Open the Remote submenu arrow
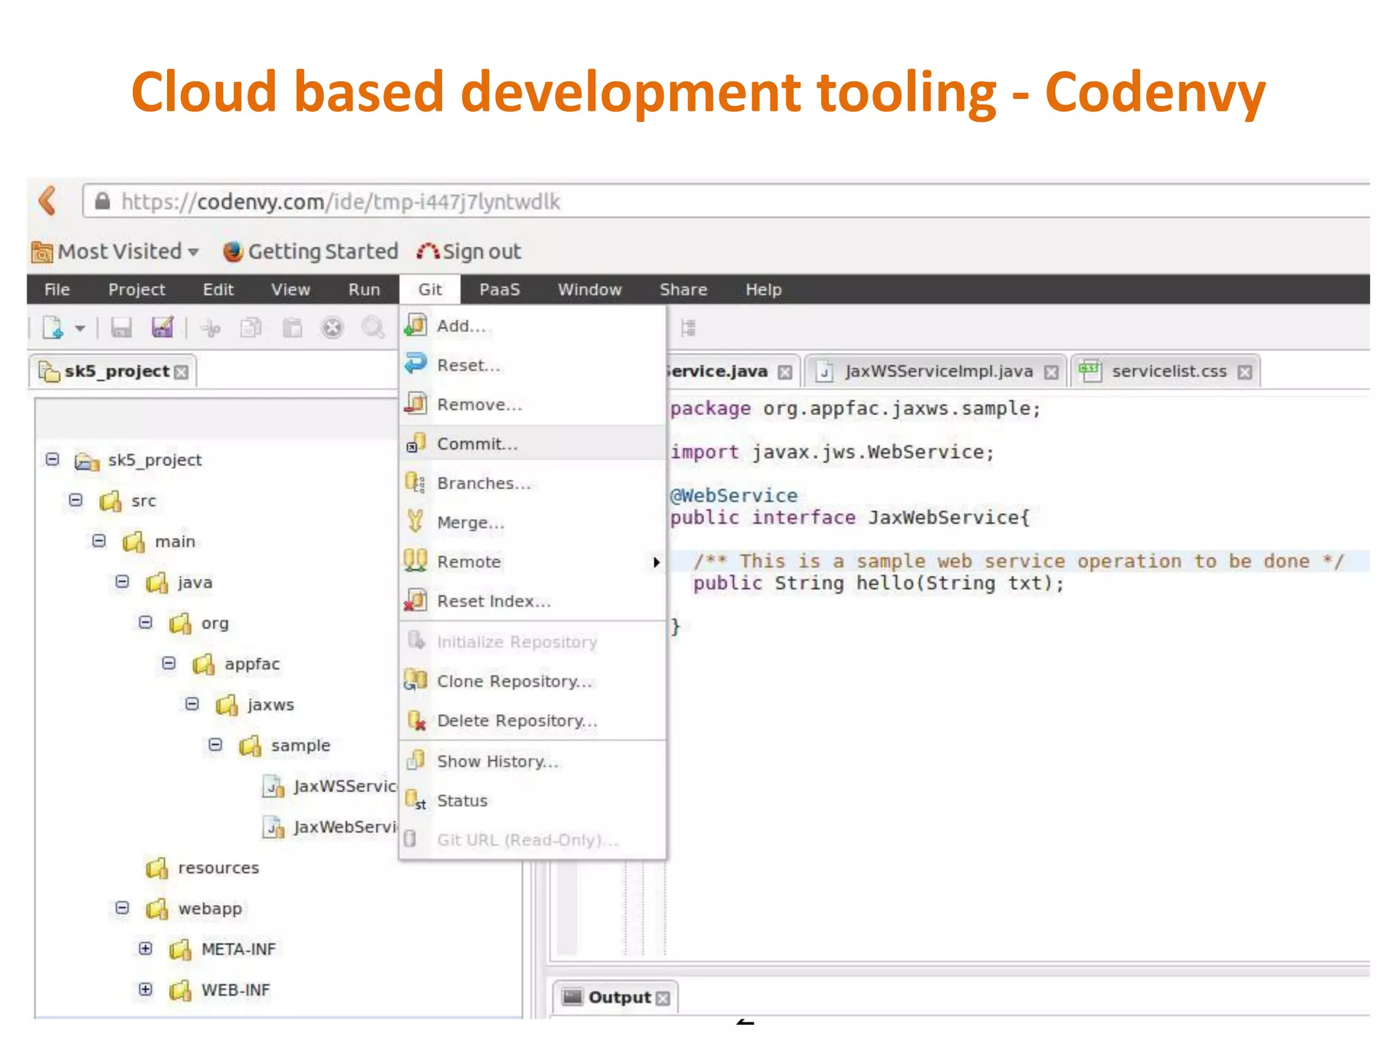1397x1048 pixels. click(x=656, y=562)
